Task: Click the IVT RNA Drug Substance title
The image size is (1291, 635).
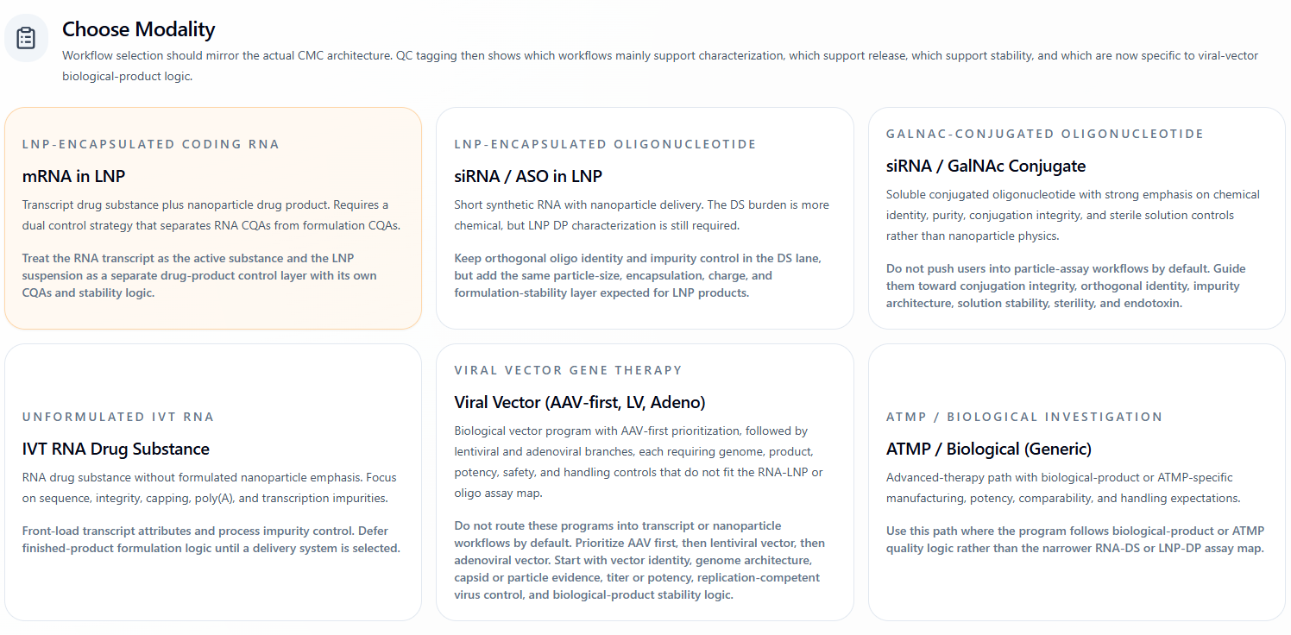Action: [116, 449]
